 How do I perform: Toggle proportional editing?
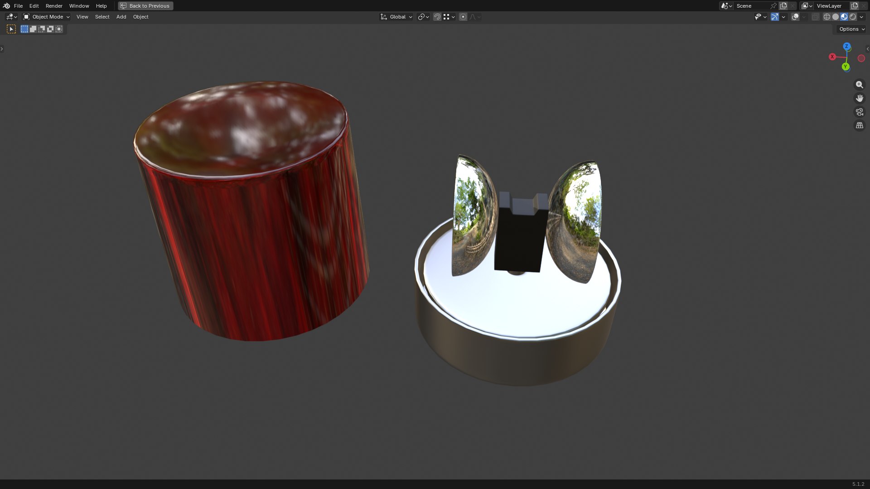pyautogui.click(x=463, y=17)
